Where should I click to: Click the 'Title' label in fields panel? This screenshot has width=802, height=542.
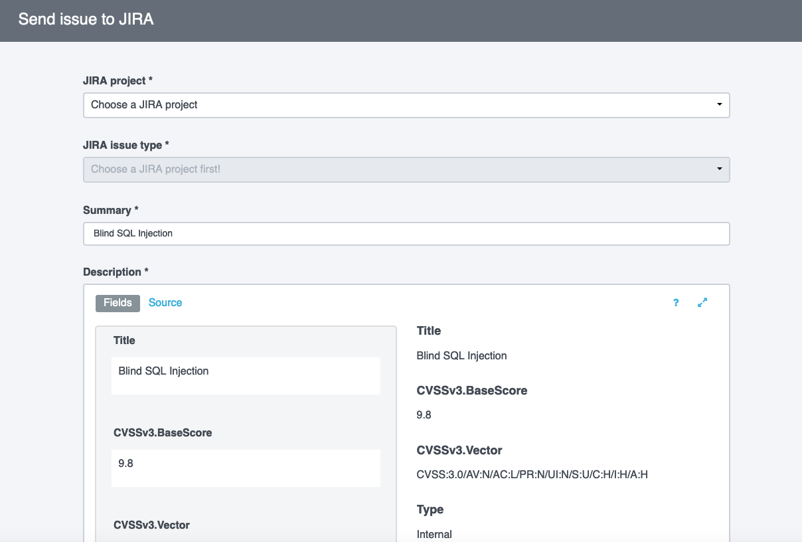point(124,341)
